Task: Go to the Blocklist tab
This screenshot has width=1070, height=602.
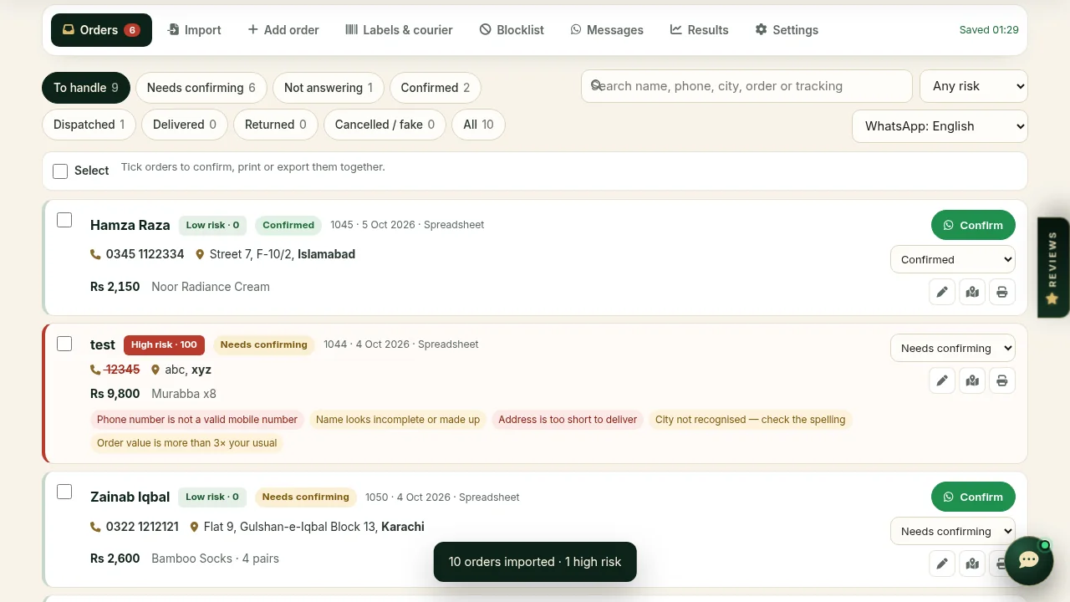Action: [x=512, y=30]
